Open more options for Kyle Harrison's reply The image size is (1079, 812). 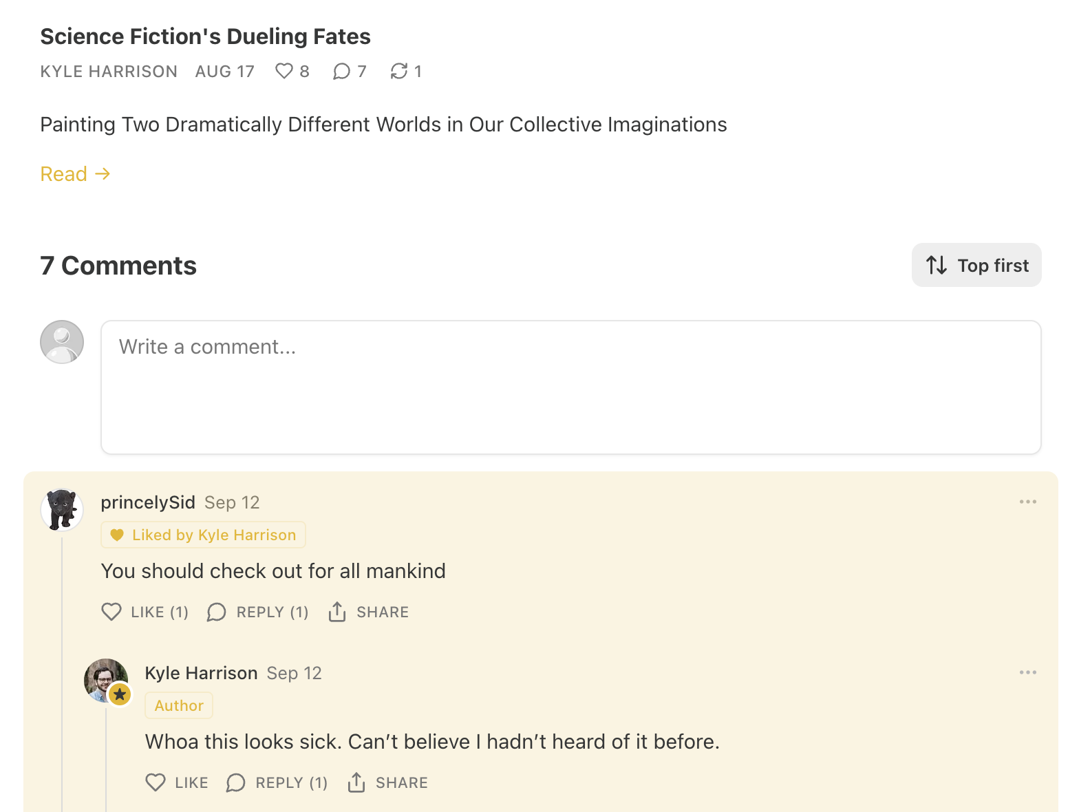1027,672
